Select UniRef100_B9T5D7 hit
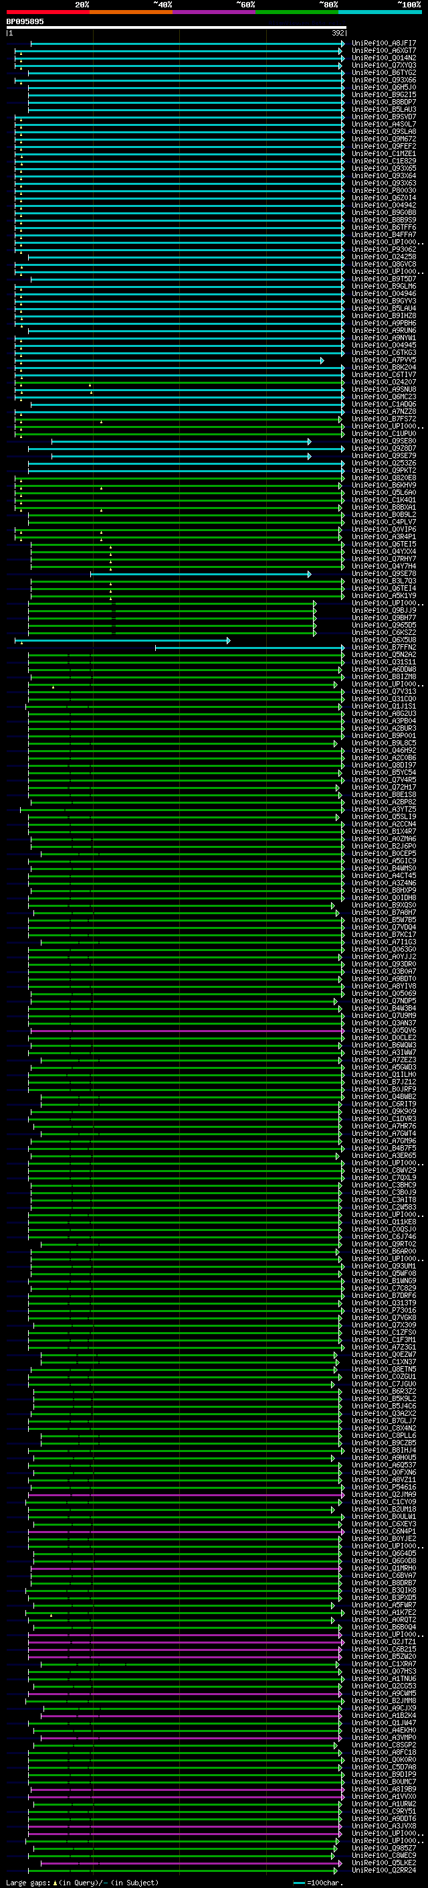 coord(384,279)
